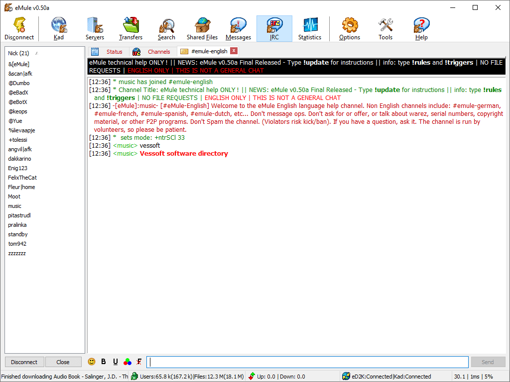Select nick Fleur|home
510x382 pixels.
(x=21, y=187)
